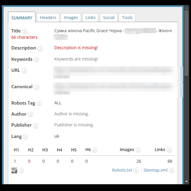This screenshot has width=191, height=191.
Task: Select the Lang value 'uk'
Action: click(x=57, y=136)
